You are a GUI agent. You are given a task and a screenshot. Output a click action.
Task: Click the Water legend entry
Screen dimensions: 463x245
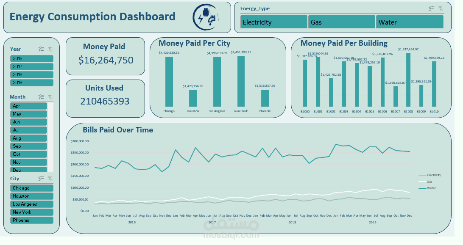click(x=427, y=188)
